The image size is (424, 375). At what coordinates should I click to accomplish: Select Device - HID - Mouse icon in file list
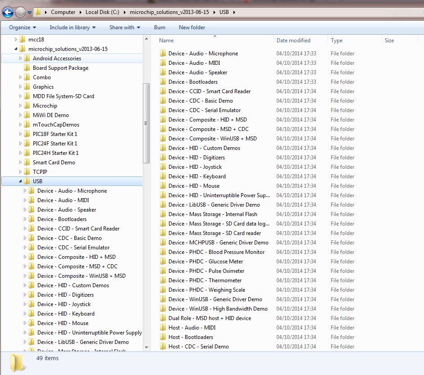[x=163, y=186]
